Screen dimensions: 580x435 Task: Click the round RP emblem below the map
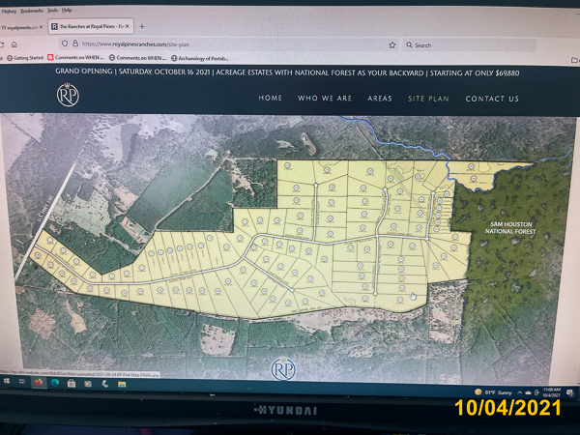click(x=283, y=368)
